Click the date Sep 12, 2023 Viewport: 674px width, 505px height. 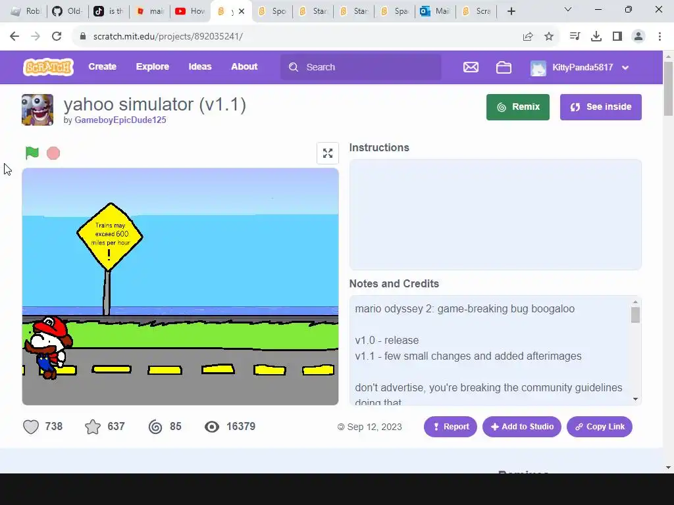[375, 427]
